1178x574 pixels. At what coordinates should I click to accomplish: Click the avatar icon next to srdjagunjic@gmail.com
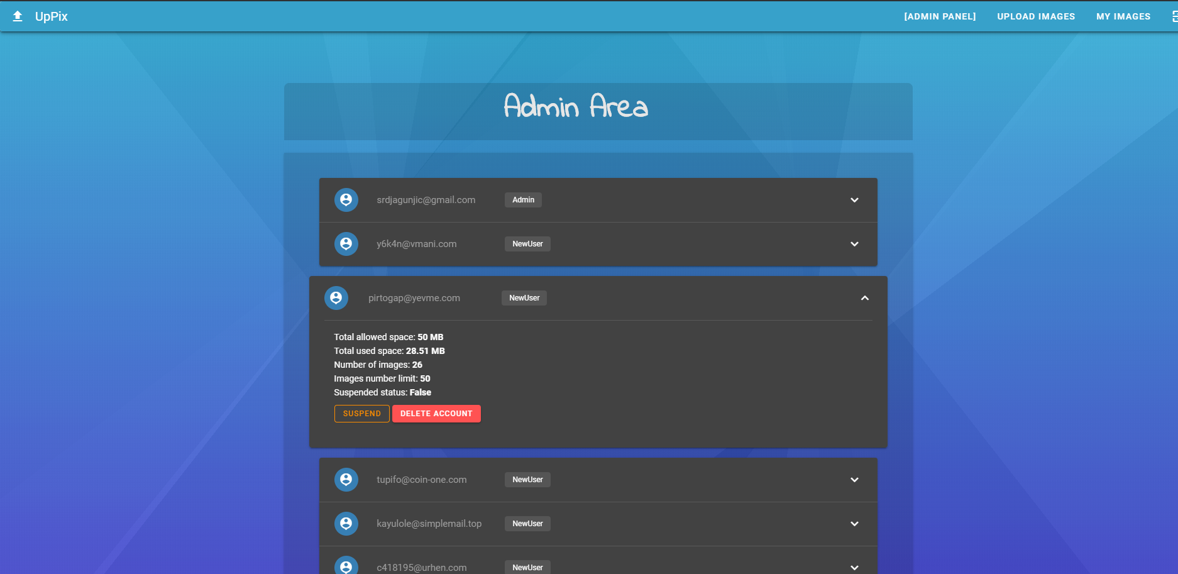pyautogui.click(x=346, y=200)
